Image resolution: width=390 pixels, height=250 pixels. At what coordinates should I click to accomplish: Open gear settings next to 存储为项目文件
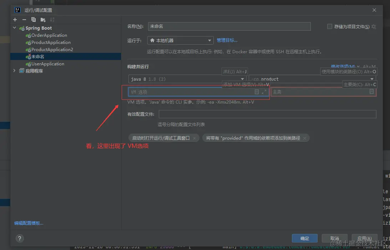click(374, 26)
